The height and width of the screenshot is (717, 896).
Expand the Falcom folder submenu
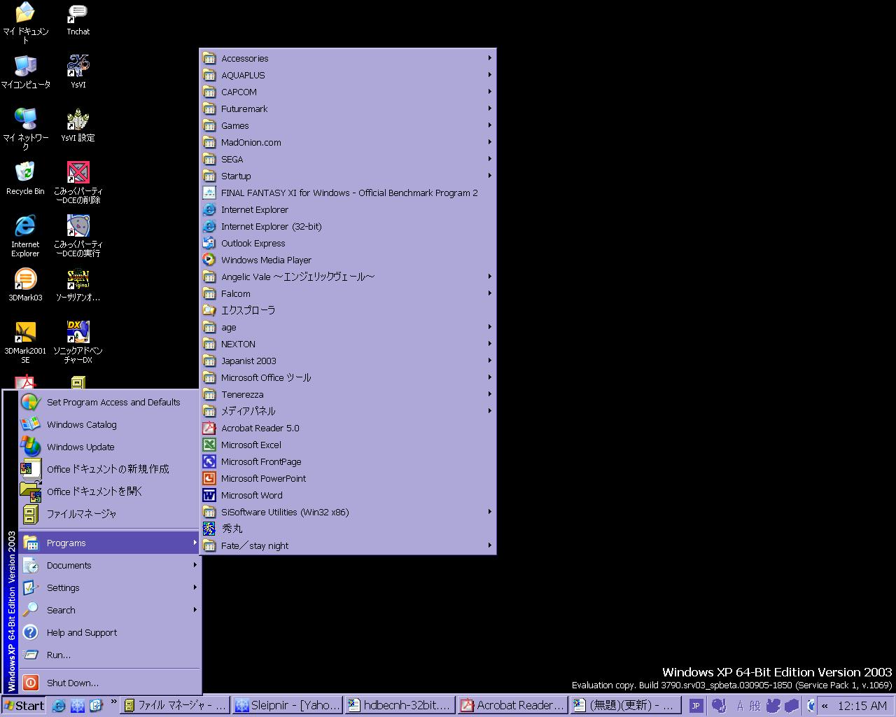click(x=348, y=293)
